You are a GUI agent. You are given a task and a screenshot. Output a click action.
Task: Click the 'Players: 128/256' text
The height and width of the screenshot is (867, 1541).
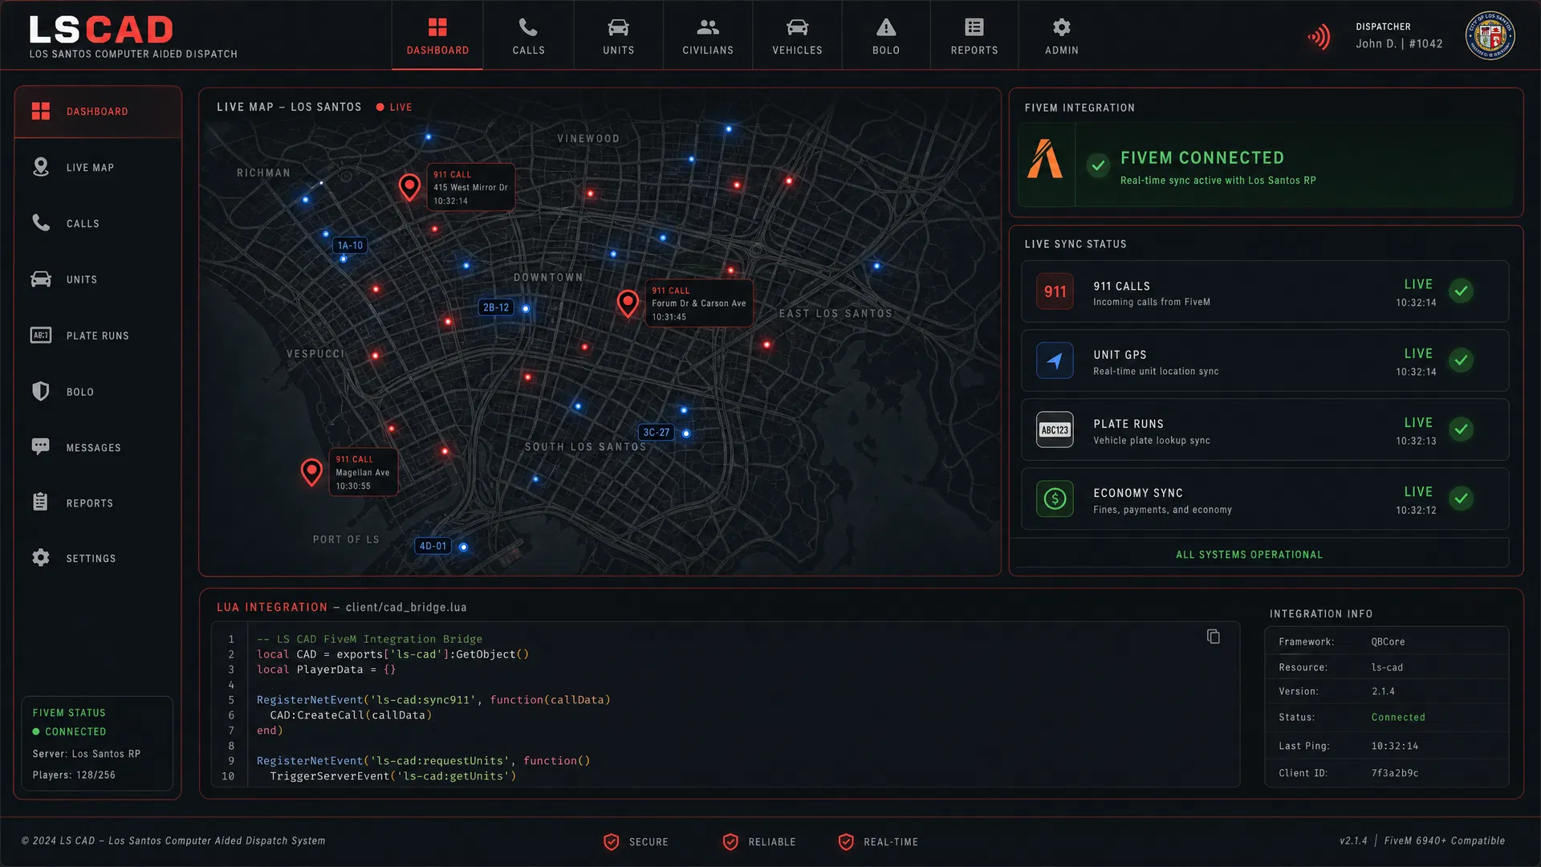74,775
